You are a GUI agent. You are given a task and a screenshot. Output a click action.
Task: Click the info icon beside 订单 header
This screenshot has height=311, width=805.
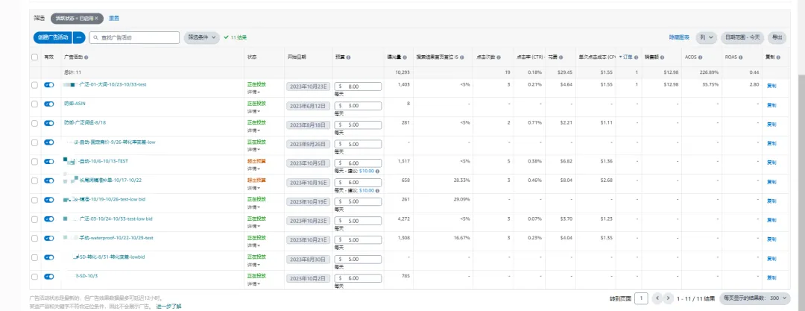tap(636, 57)
